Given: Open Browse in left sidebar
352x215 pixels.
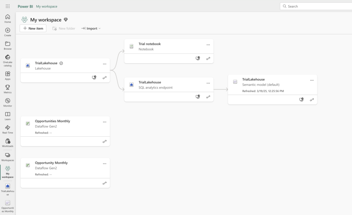Looking at the screenshot, I should click(8, 46).
